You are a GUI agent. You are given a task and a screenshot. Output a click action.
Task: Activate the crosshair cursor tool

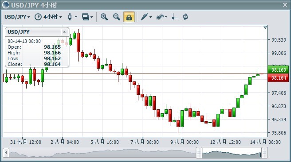174,17
